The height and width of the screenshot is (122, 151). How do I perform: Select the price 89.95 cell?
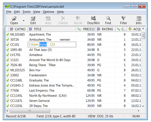click(86, 45)
